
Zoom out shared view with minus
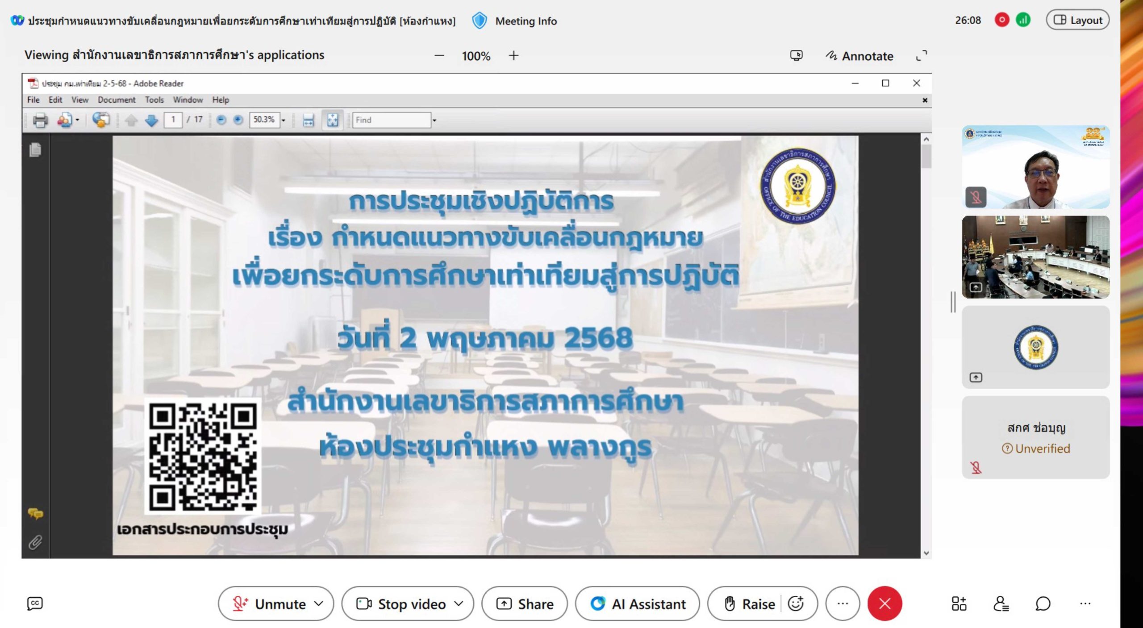pos(439,55)
